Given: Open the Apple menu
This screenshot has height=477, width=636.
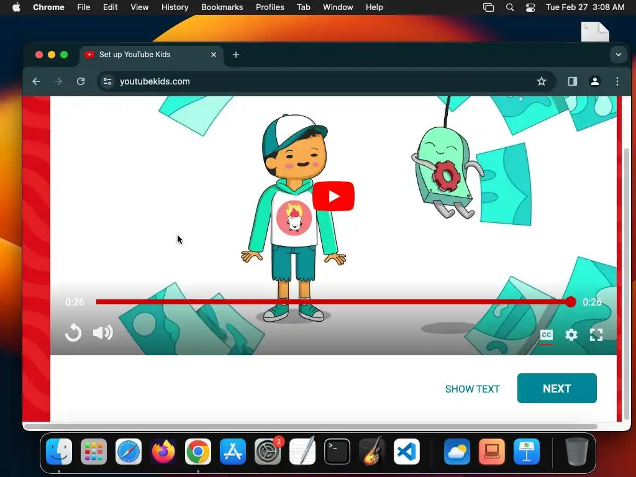Looking at the screenshot, I should 16,7.
